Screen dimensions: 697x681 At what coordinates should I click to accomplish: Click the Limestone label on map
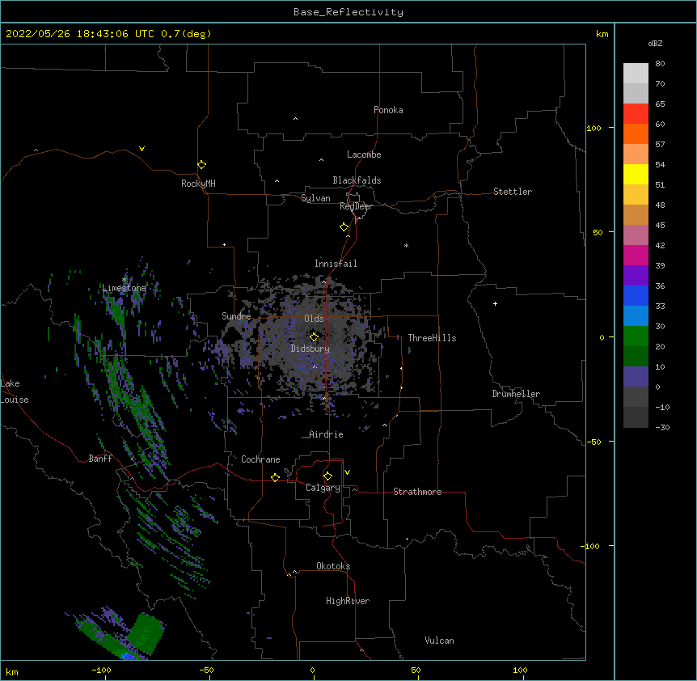124,288
